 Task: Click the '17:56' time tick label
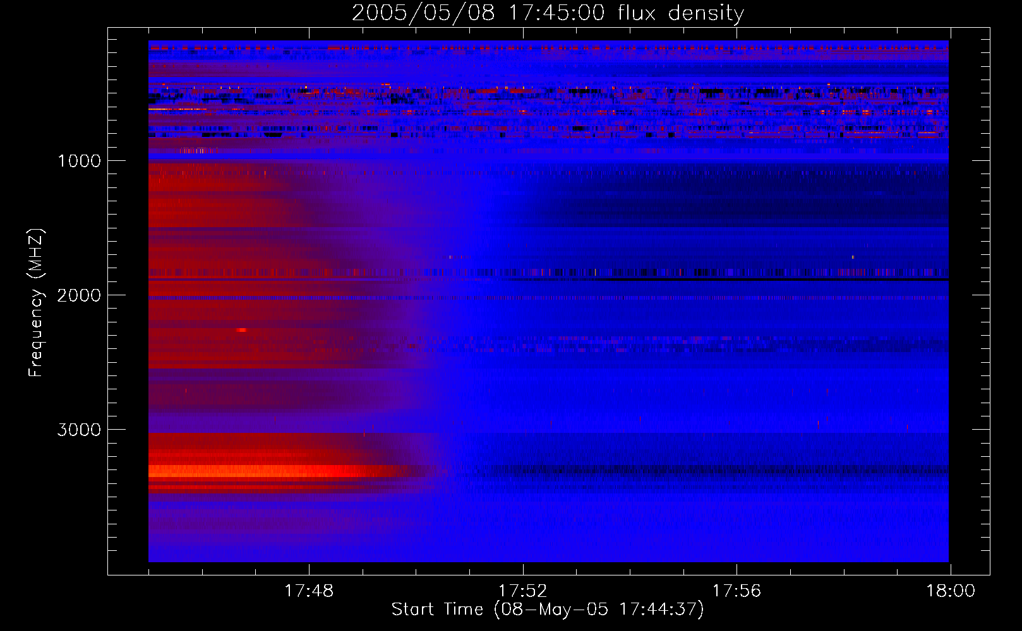coord(736,591)
